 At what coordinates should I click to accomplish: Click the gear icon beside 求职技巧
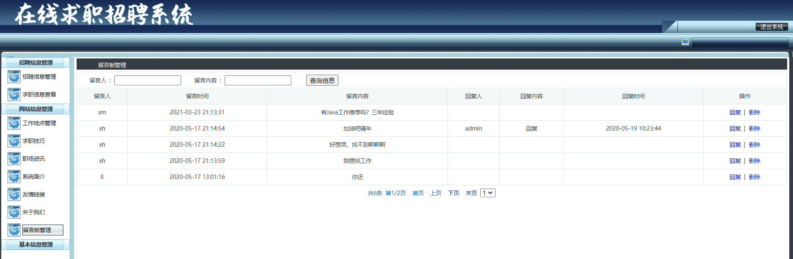coord(14,141)
